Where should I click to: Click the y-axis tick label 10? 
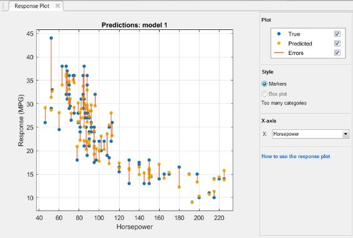30,198
